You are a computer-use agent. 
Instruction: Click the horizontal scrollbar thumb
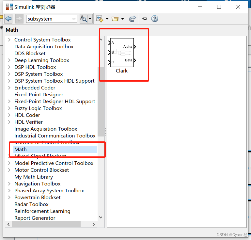(x=46, y=224)
